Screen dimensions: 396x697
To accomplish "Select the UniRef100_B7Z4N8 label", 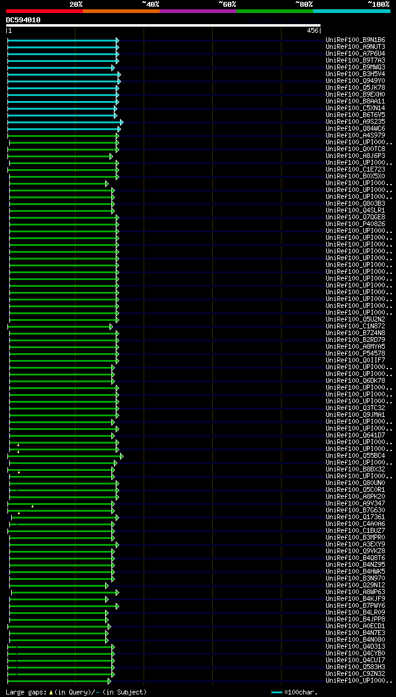I will [355, 333].
